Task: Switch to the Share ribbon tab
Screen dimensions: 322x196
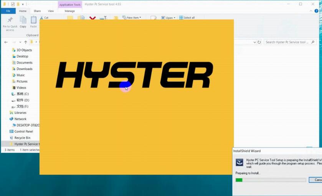Action: point(37,11)
